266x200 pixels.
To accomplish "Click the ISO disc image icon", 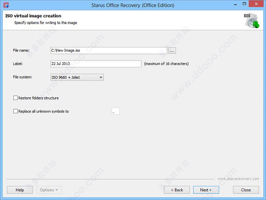I will [252, 20].
